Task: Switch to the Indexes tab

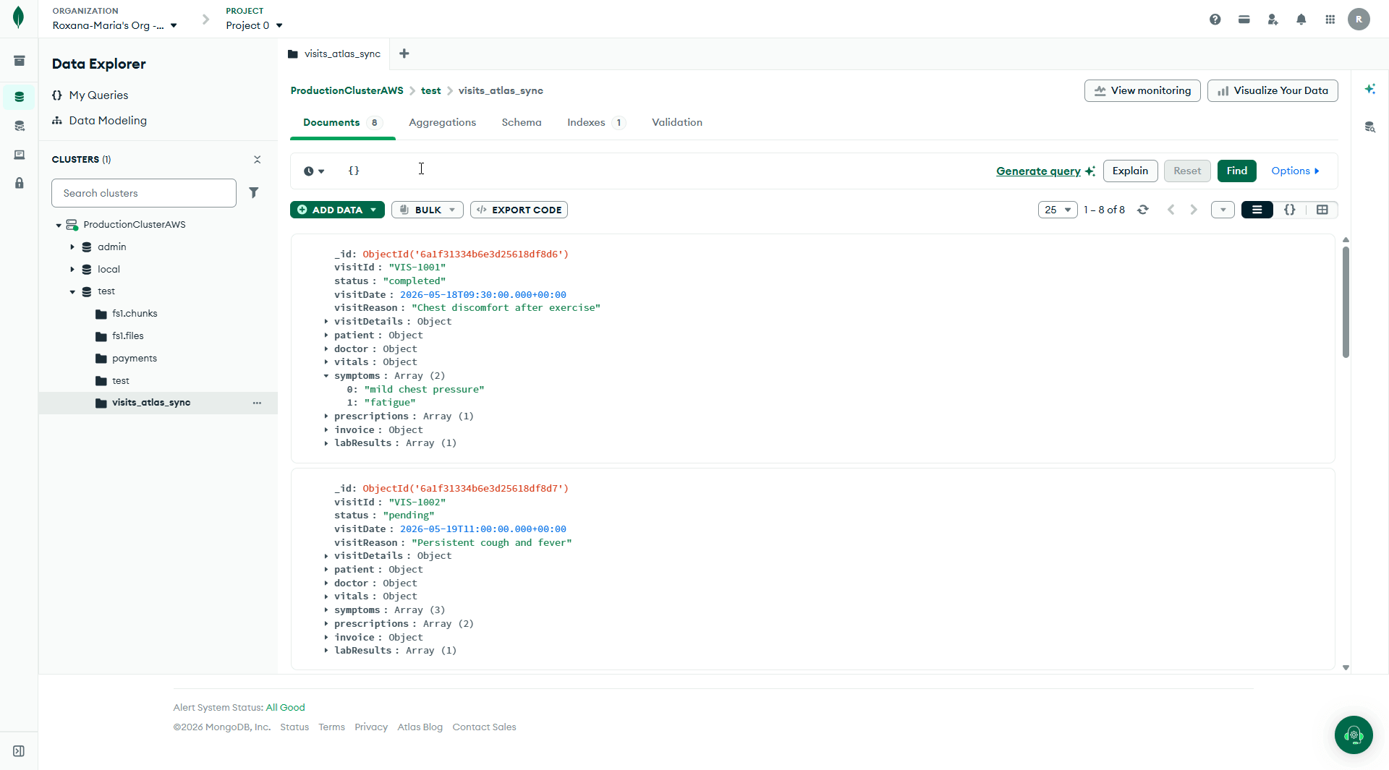Action: [x=595, y=122]
